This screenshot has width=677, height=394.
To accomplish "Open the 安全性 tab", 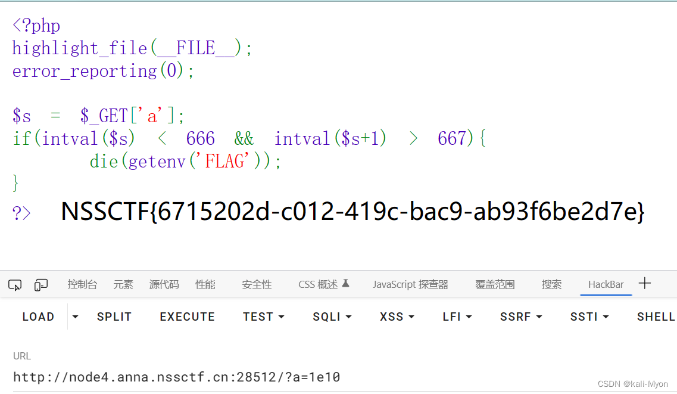I will 257,285.
